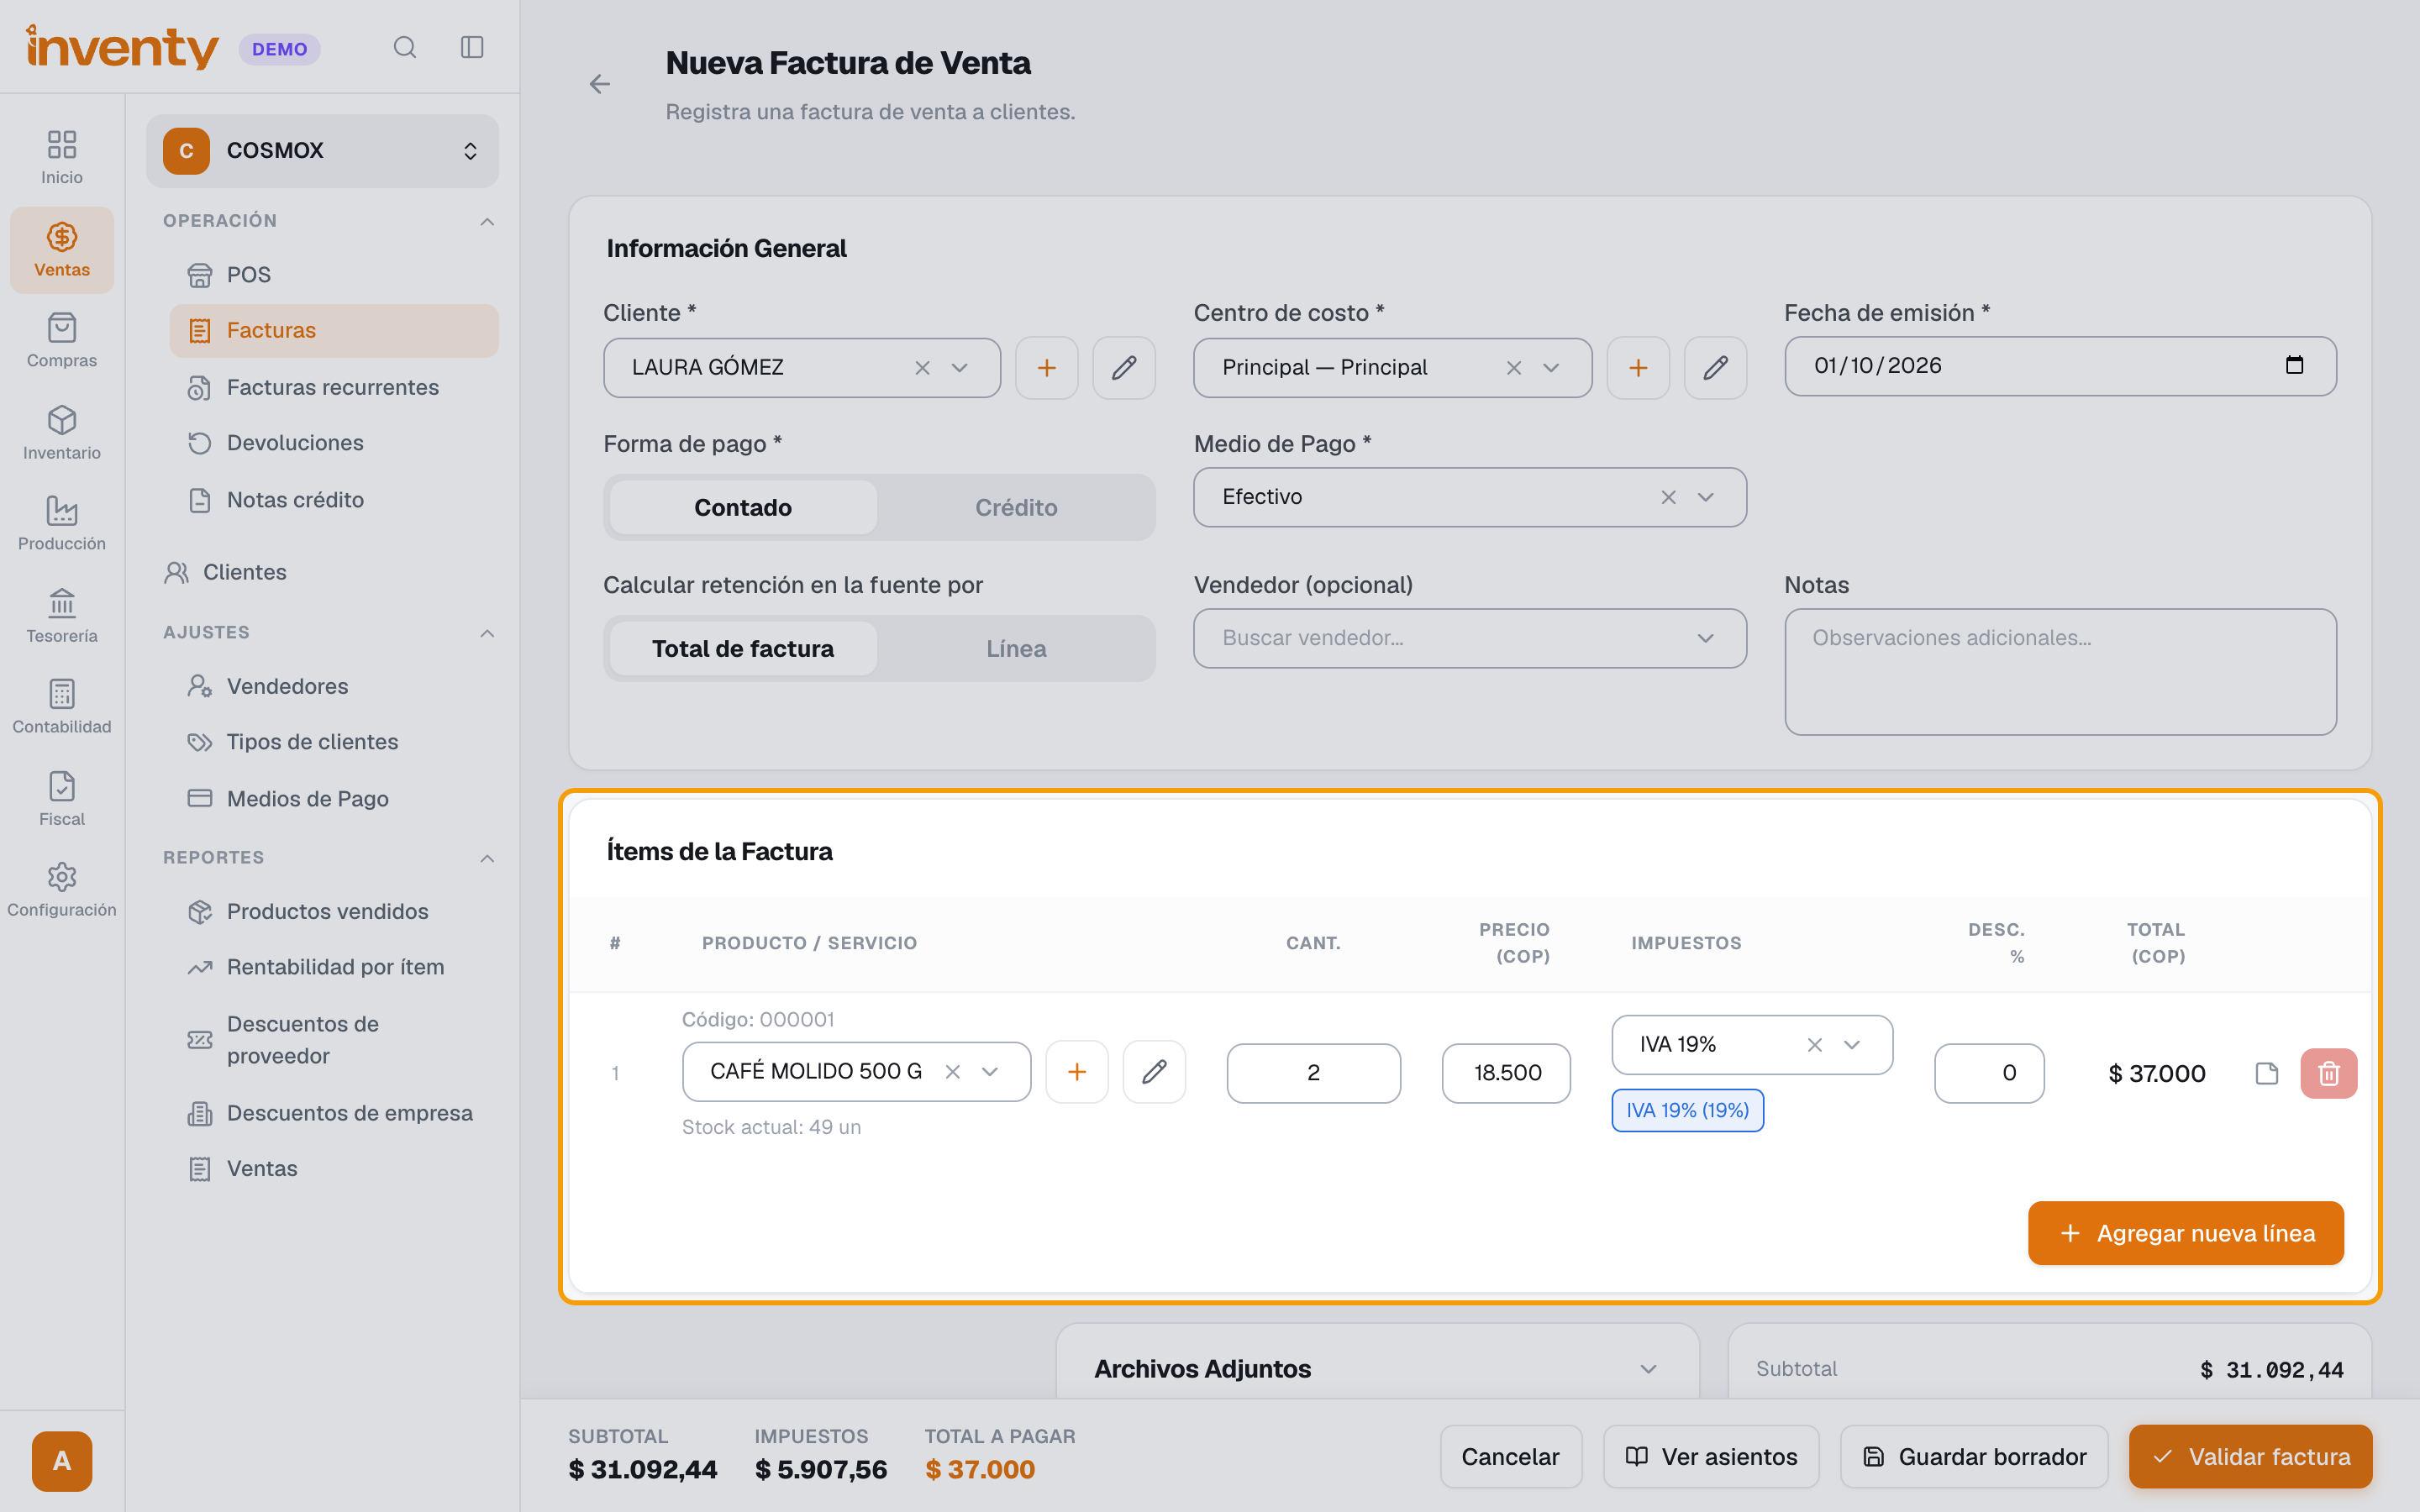Viewport: 2420px width, 1512px height.
Task: Open the Fiscal module icon
Action: click(x=62, y=799)
